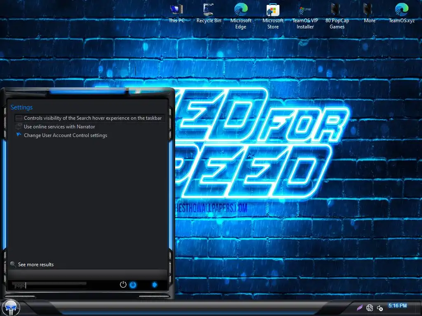Launch Microsoft Edge from desktop
This screenshot has height=316, width=422.
pos(241,16)
